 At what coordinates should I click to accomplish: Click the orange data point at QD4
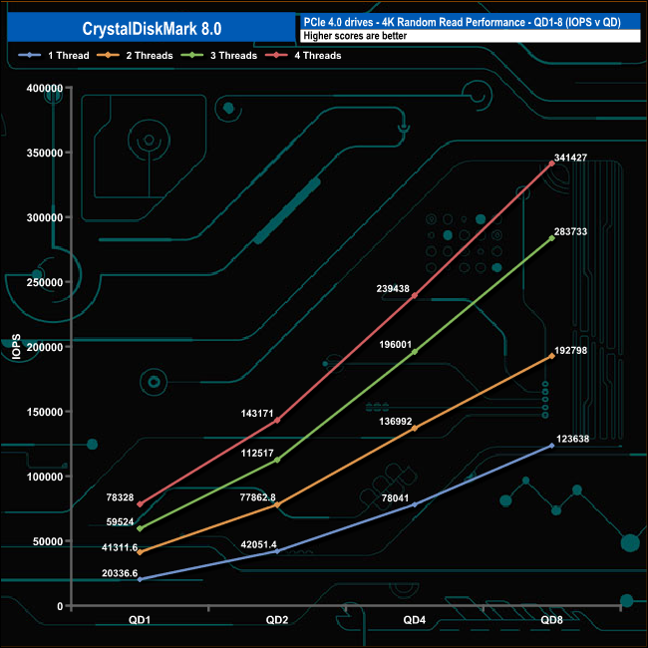(x=415, y=429)
